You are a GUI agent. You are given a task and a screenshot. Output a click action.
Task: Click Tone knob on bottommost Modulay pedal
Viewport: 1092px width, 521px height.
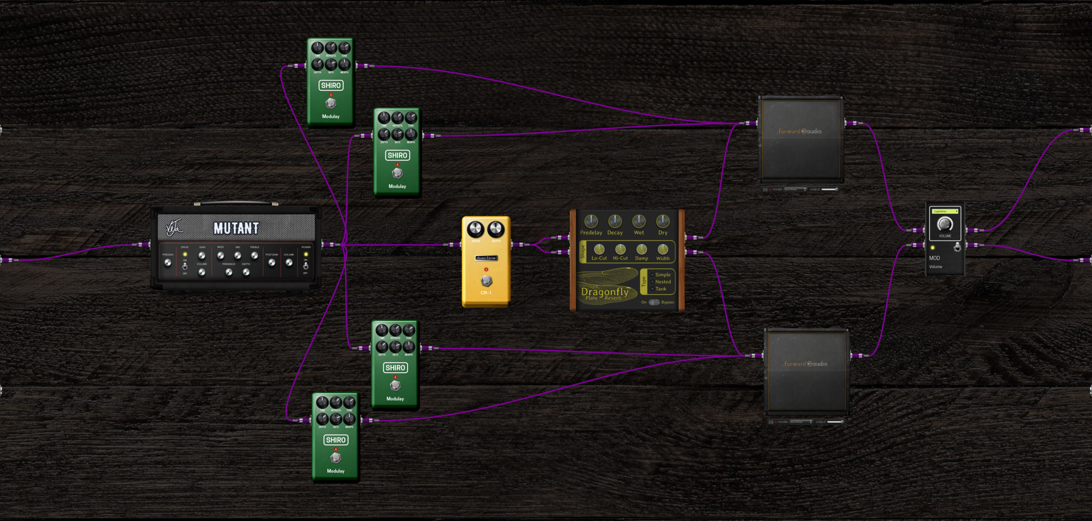[x=349, y=402]
